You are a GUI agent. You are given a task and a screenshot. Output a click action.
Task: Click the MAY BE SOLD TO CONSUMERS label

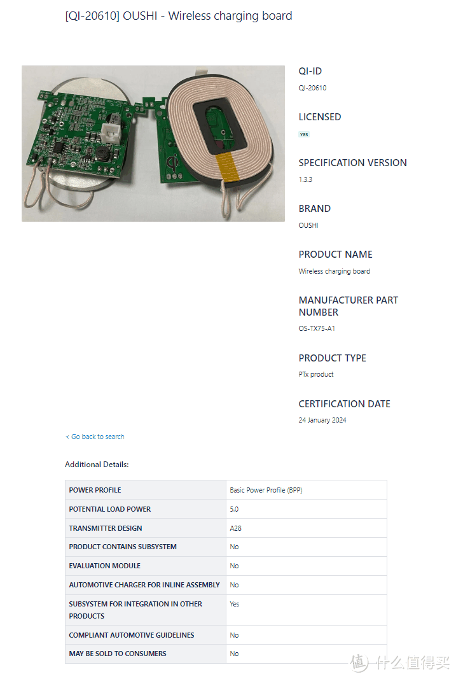pyautogui.click(x=118, y=654)
